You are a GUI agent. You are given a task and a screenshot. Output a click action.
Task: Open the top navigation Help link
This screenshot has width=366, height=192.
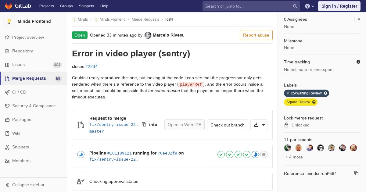tap(104, 6)
